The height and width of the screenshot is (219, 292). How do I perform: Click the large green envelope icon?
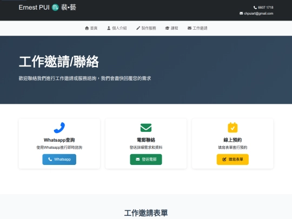click(146, 128)
